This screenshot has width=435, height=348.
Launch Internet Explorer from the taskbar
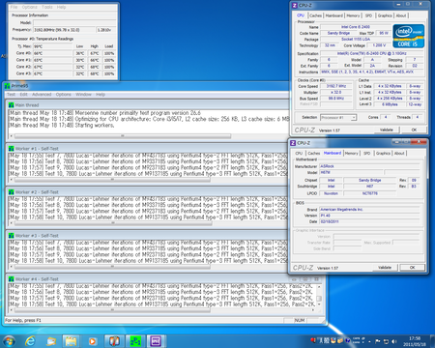coord(30,341)
